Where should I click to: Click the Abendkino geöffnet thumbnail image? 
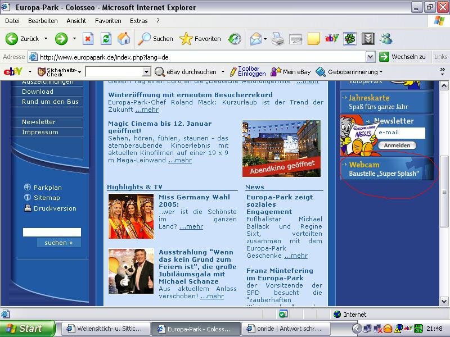coord(281,148)
